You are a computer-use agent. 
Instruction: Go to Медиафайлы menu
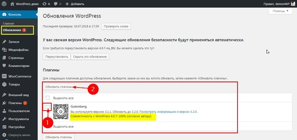(18, 50)
